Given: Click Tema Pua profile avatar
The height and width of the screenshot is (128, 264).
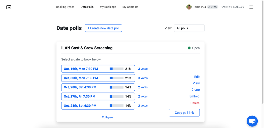Looking at the screenshot, I should (x=189, y=7).
